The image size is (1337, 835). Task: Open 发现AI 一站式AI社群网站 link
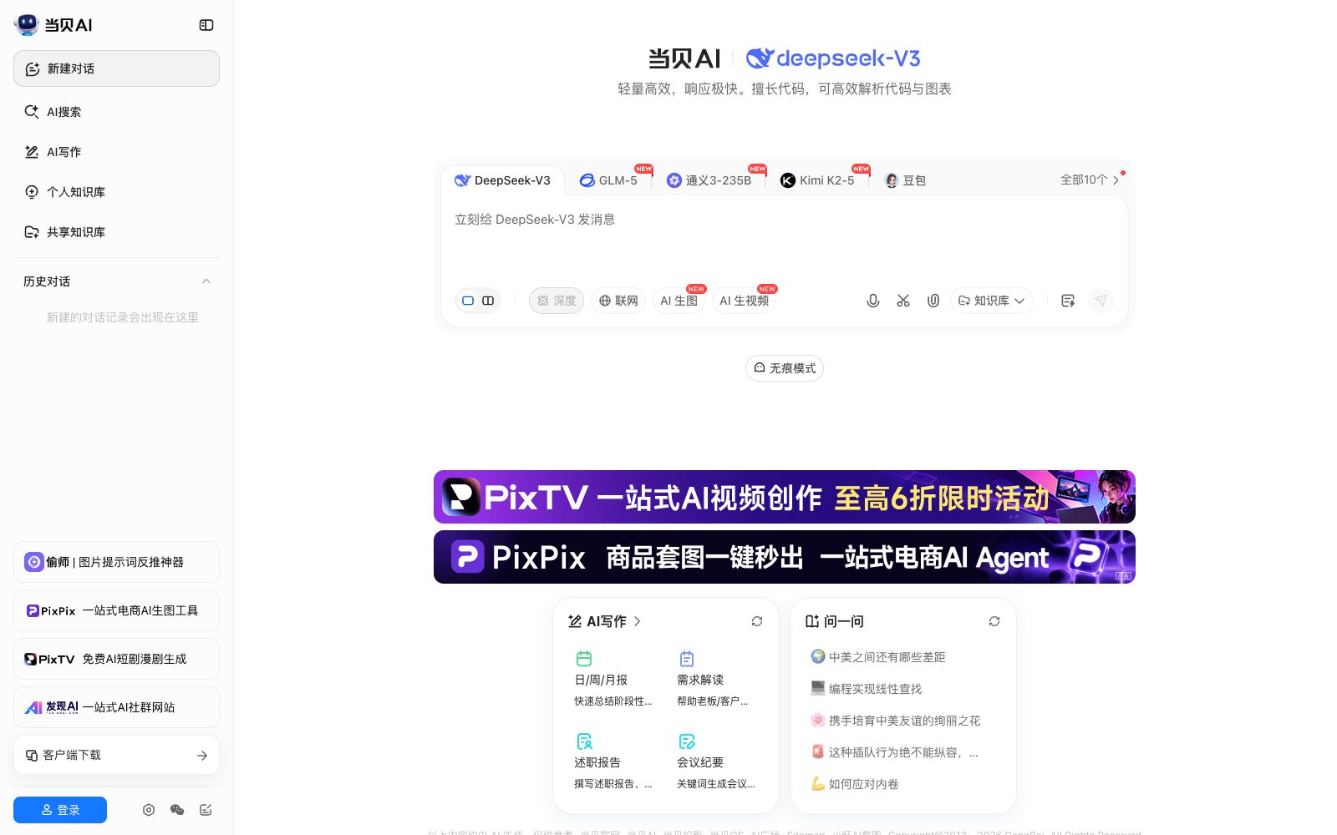(x=116, y=707)
